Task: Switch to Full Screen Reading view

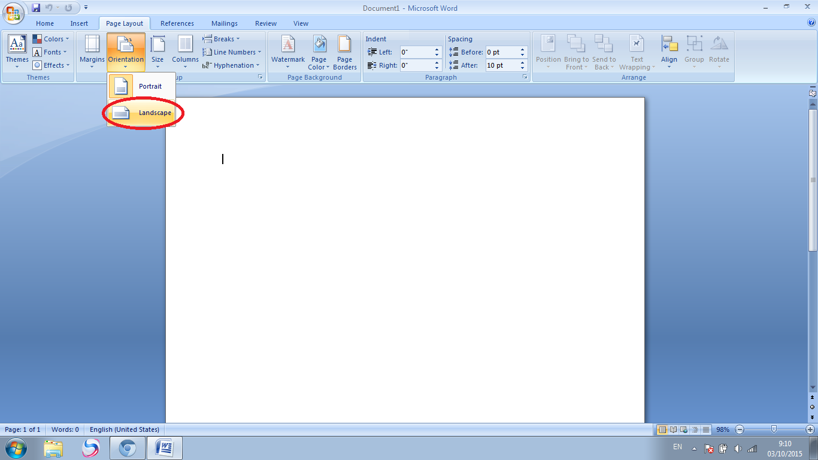Action: (x=672, y=429)
